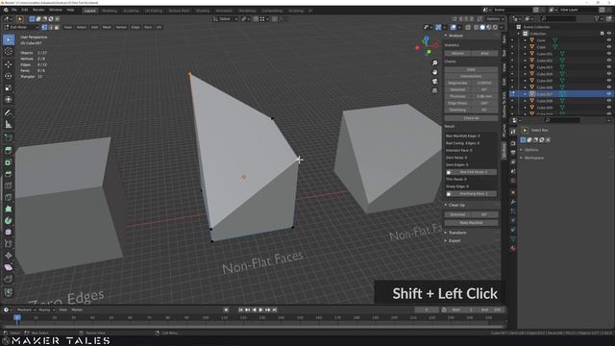
Task: Click the Area statistics button
Action: pyautogui.click(x=484, y=53)
